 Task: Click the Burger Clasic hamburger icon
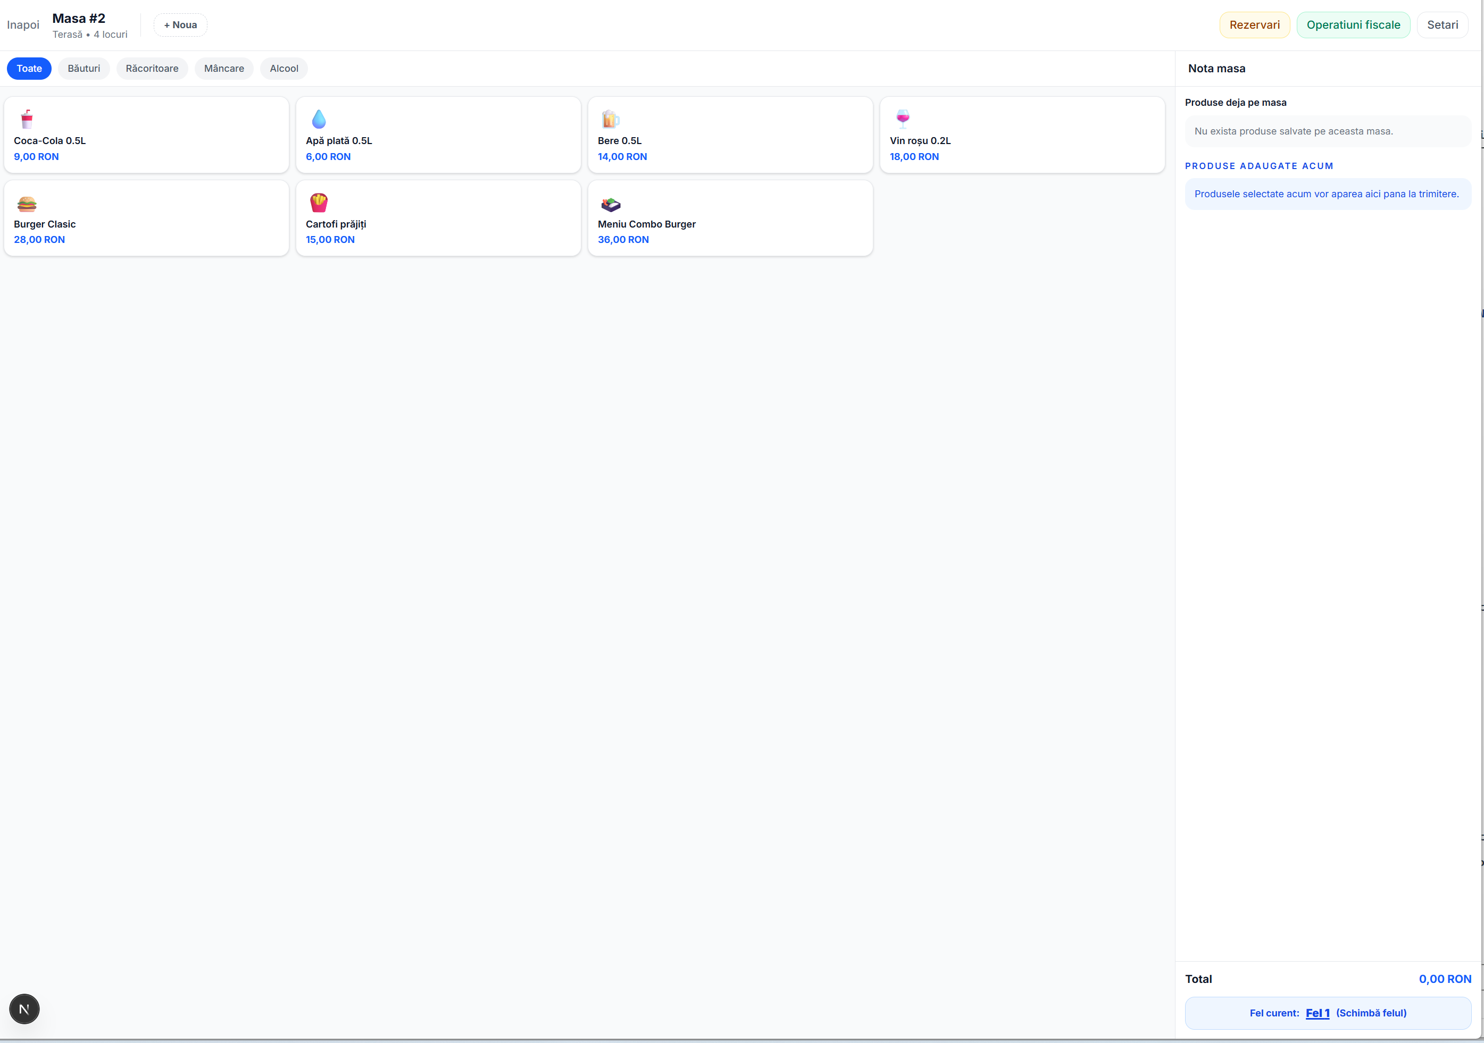click(x=27, y=204)
